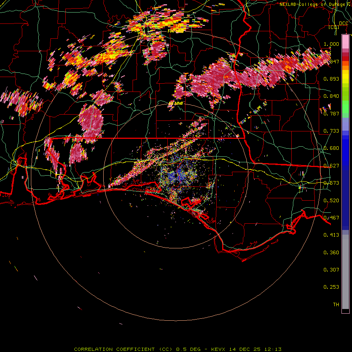Select the 0.467 scale value
Image resolution: width=352 pixels, height=352 pixels.
(331, 218)
